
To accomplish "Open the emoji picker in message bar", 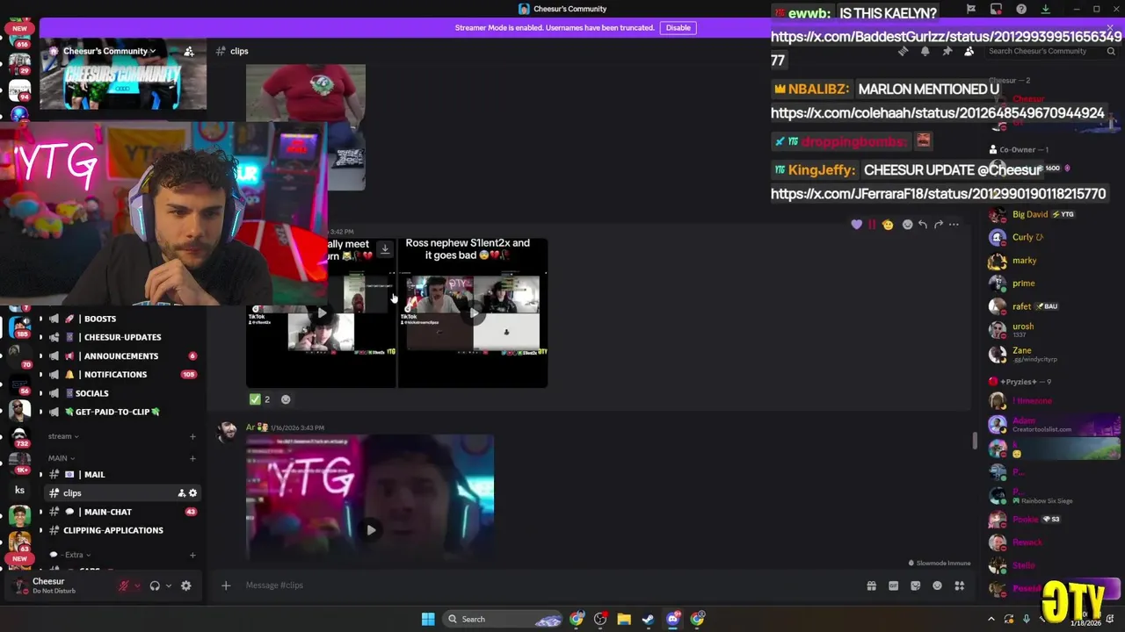I will pos(937,585).
